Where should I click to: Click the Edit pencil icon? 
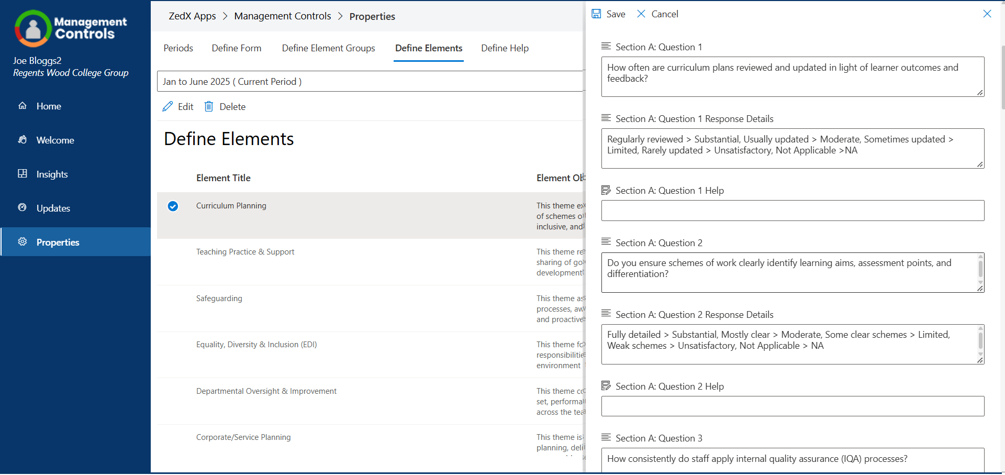pyautogui.click(x=167, y=107)
